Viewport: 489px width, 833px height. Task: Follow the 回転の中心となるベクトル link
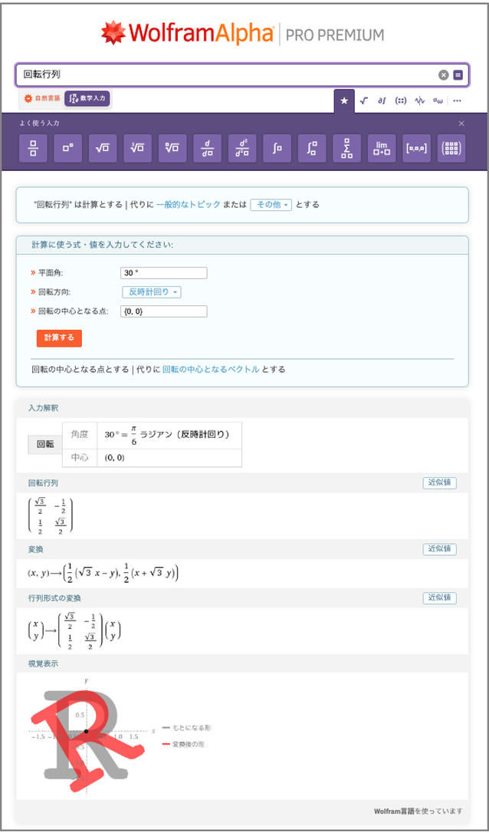(x=210, y=369)
